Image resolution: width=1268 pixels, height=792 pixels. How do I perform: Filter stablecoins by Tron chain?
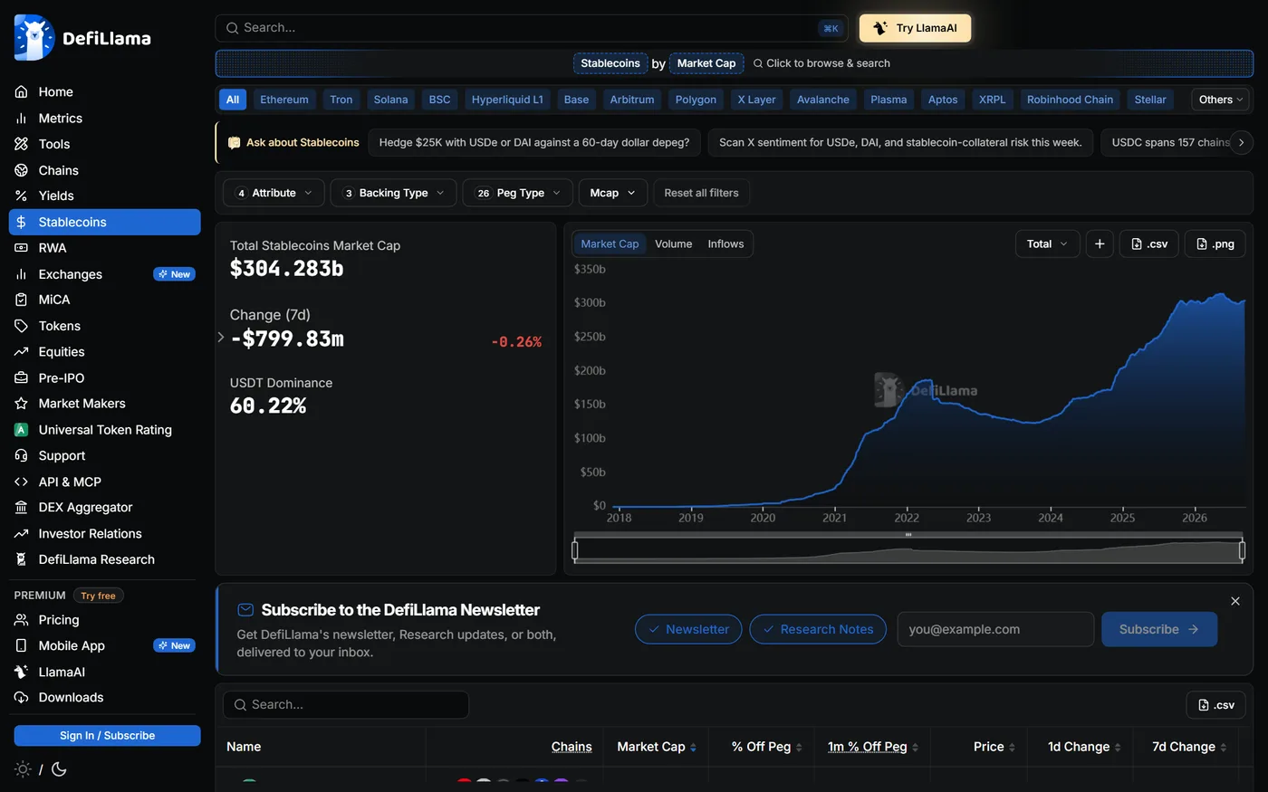coord(341,100)
